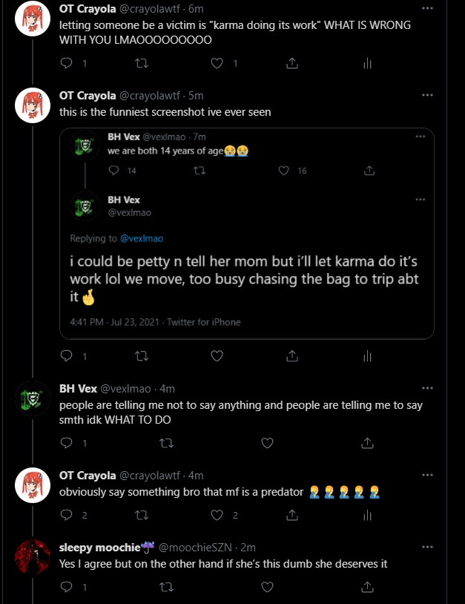Reply to the "karma doing its work" tweet
The width and height of the screenshot is (465, 604).
coord(66,64)
